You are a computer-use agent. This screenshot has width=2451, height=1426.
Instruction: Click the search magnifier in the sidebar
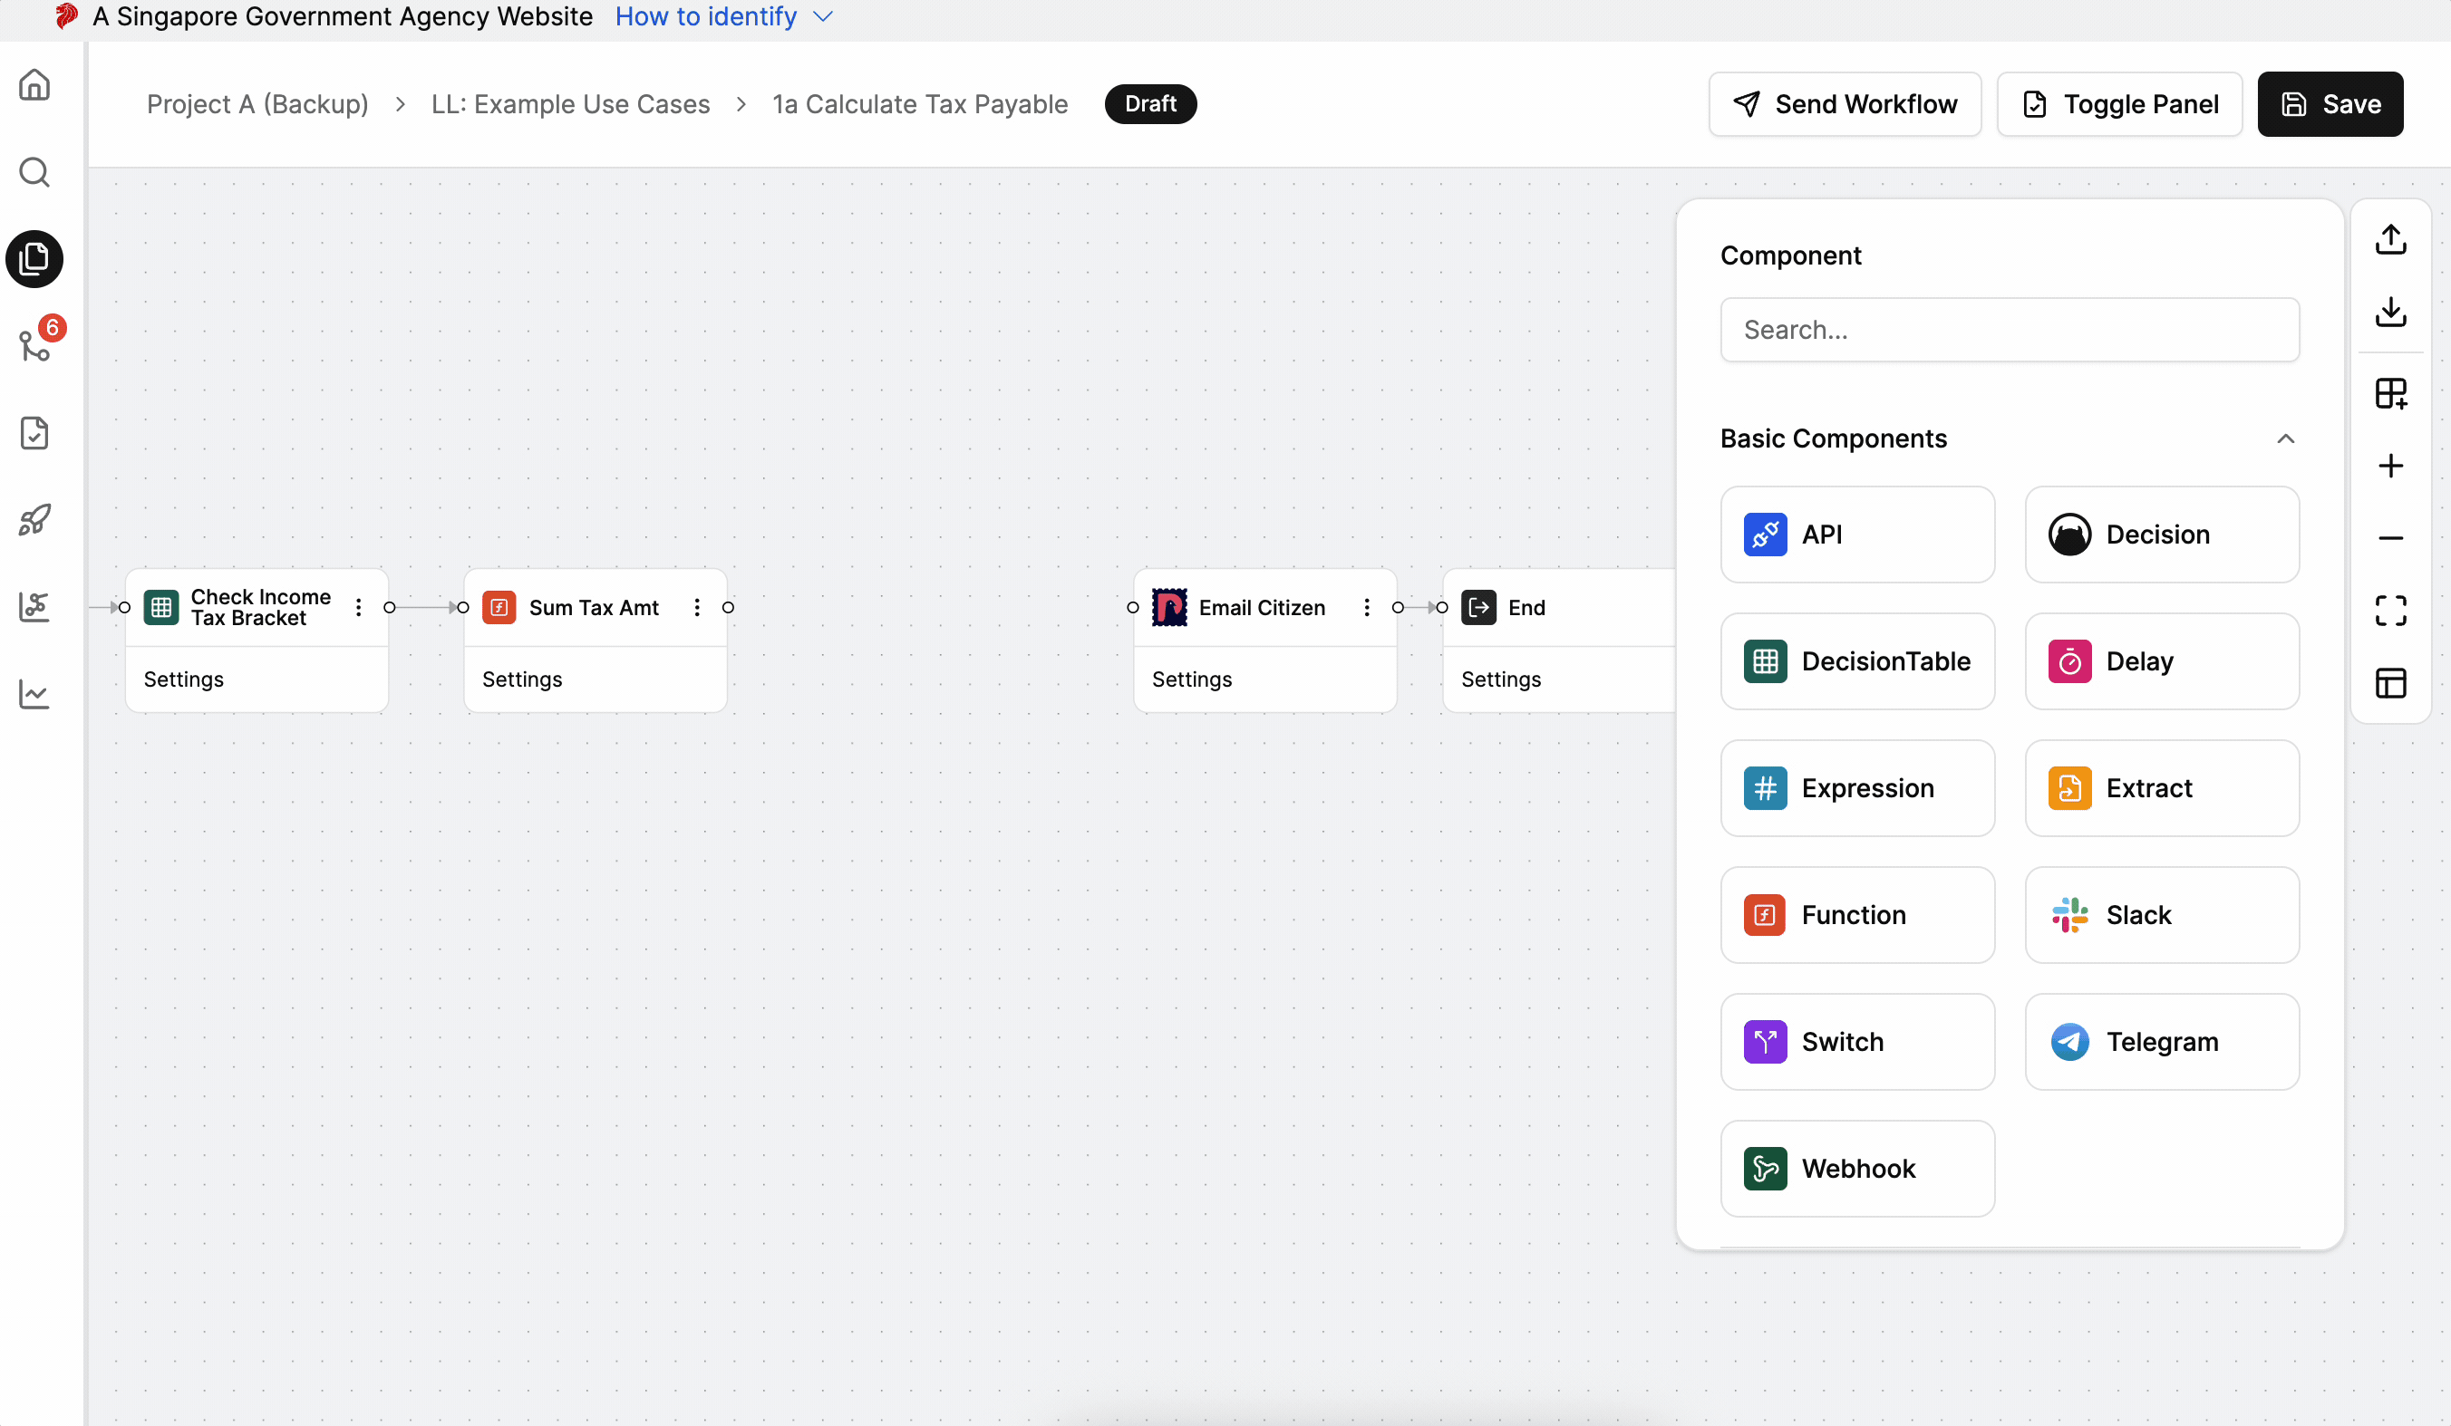pyautogui.click(x=35, y=172)
